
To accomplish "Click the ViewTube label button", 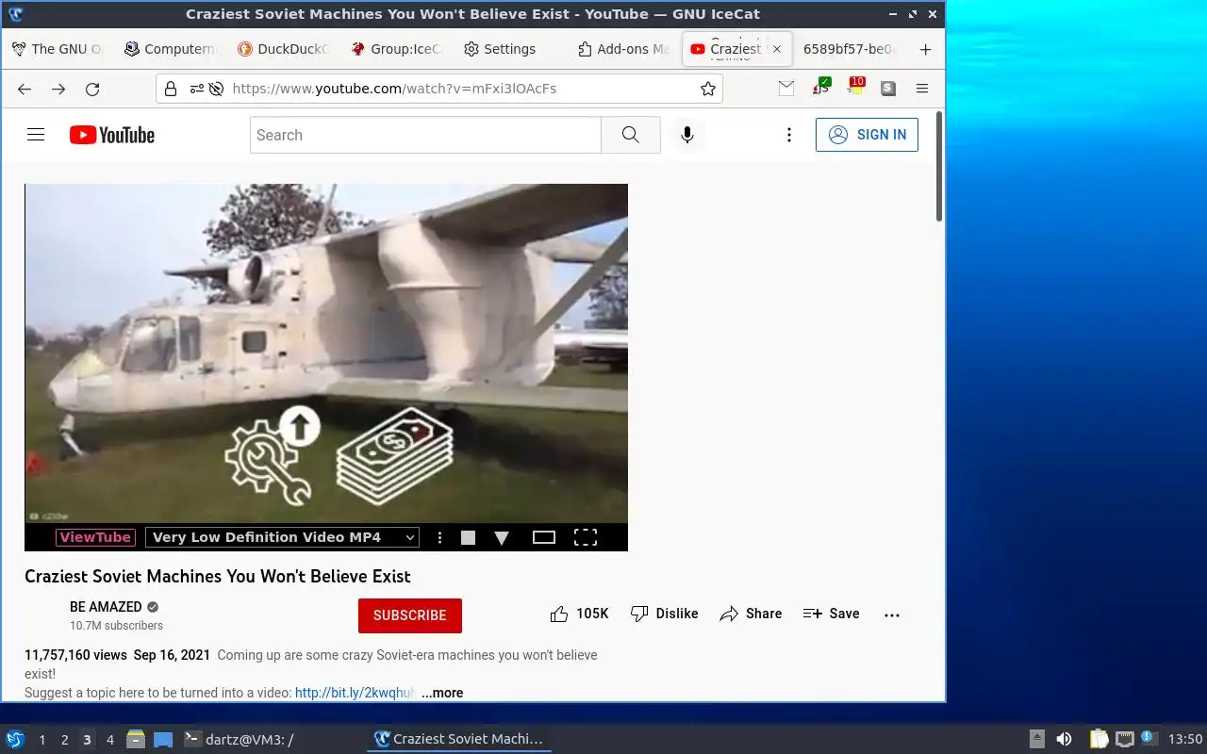I will pyautogui.click(x=95, y=537).
